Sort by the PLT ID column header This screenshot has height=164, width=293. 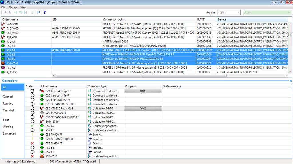[206, 19]
